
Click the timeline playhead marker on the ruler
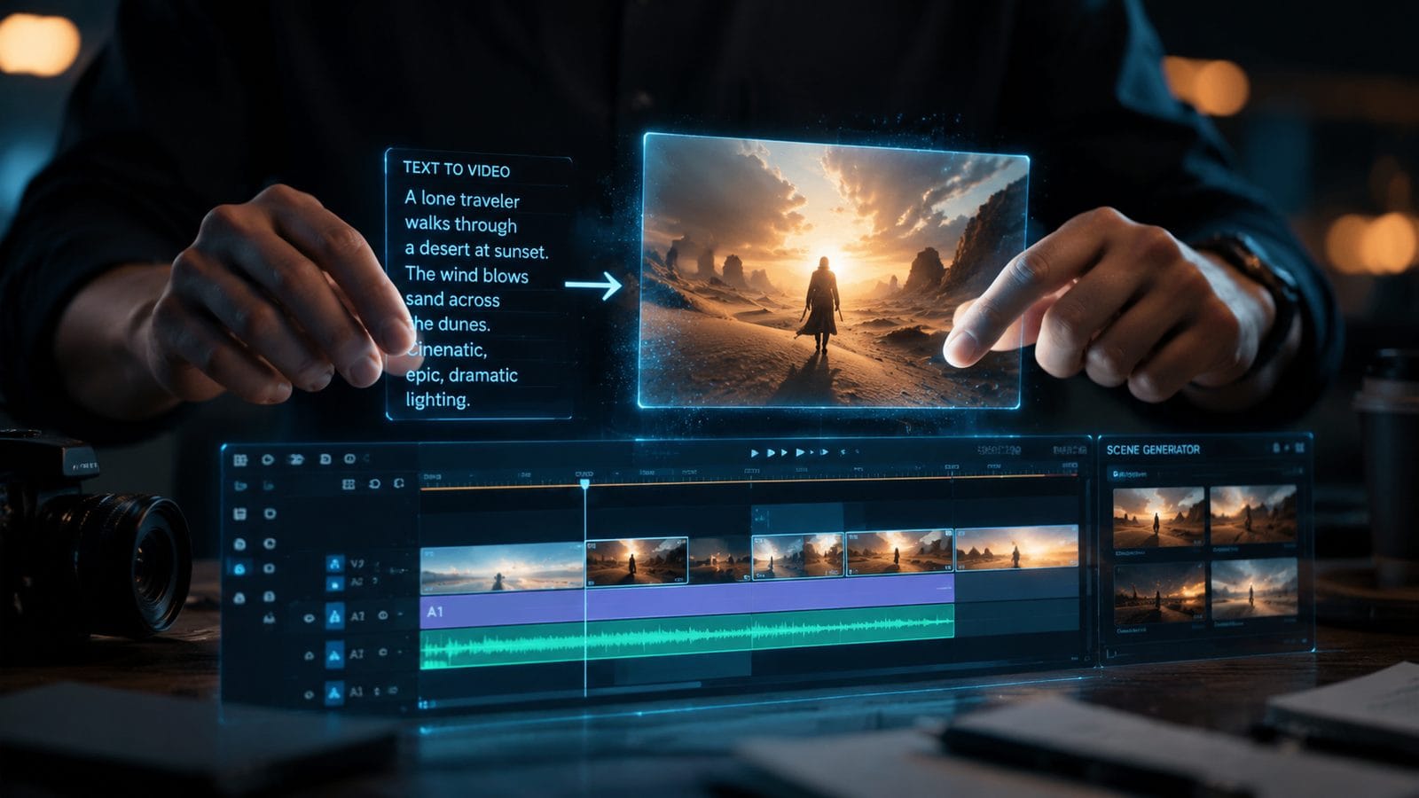pyautogui.click(x=584, y=484)
